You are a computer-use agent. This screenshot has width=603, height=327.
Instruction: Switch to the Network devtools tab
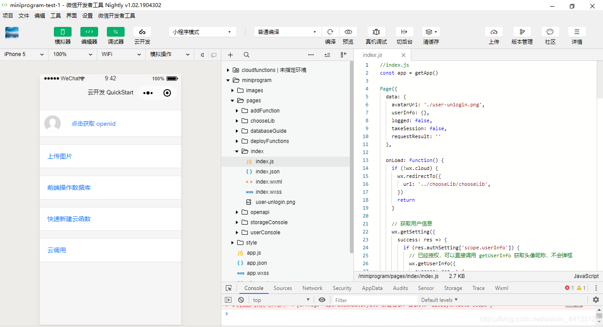(312, 288)
